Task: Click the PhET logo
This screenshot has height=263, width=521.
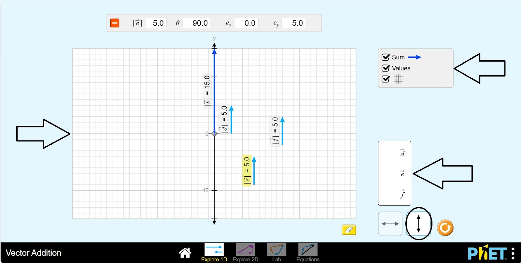Action: [487, 253]
